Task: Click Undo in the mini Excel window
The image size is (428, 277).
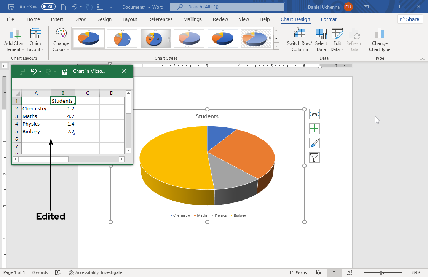Action: [34, 71]
